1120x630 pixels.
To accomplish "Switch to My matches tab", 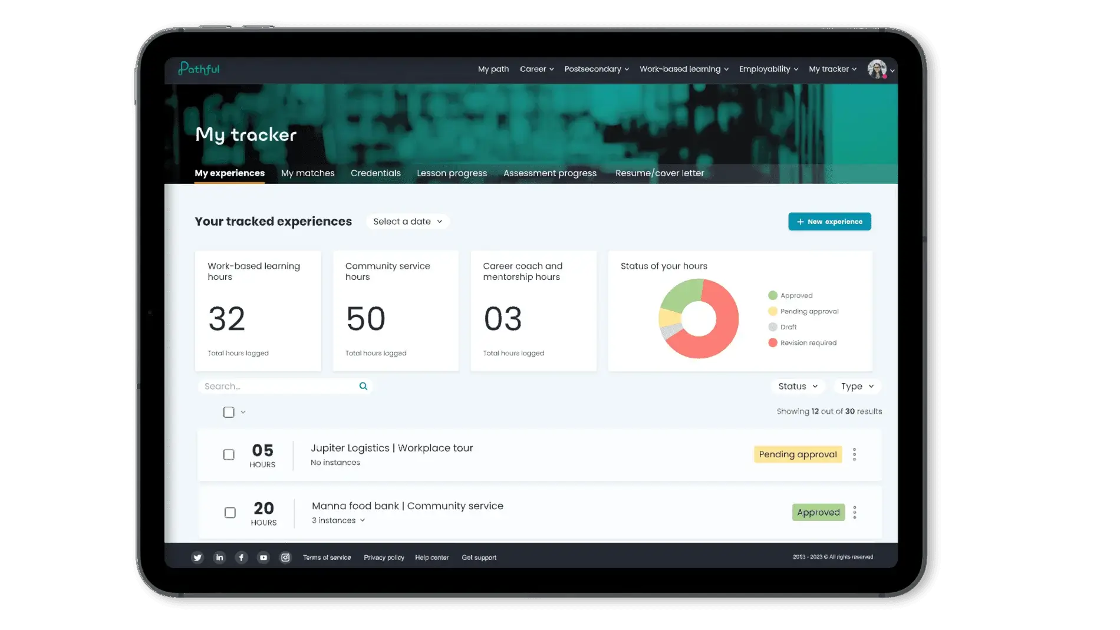I will pos(308,173).
